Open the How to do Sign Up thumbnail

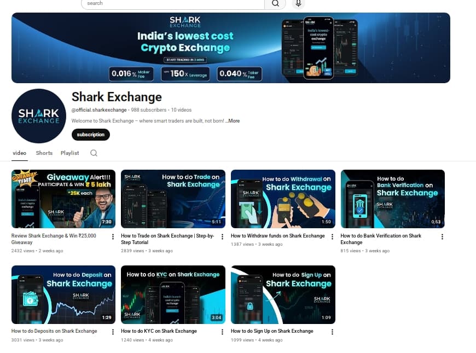point(283,294)
